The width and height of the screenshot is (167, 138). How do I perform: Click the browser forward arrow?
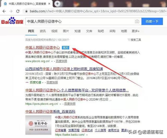coord(11,12)
